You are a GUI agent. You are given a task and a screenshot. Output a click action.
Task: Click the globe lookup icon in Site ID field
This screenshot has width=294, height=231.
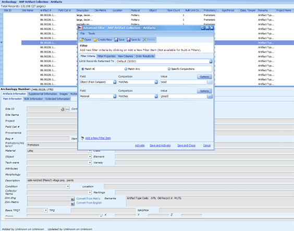click(63, 109)
